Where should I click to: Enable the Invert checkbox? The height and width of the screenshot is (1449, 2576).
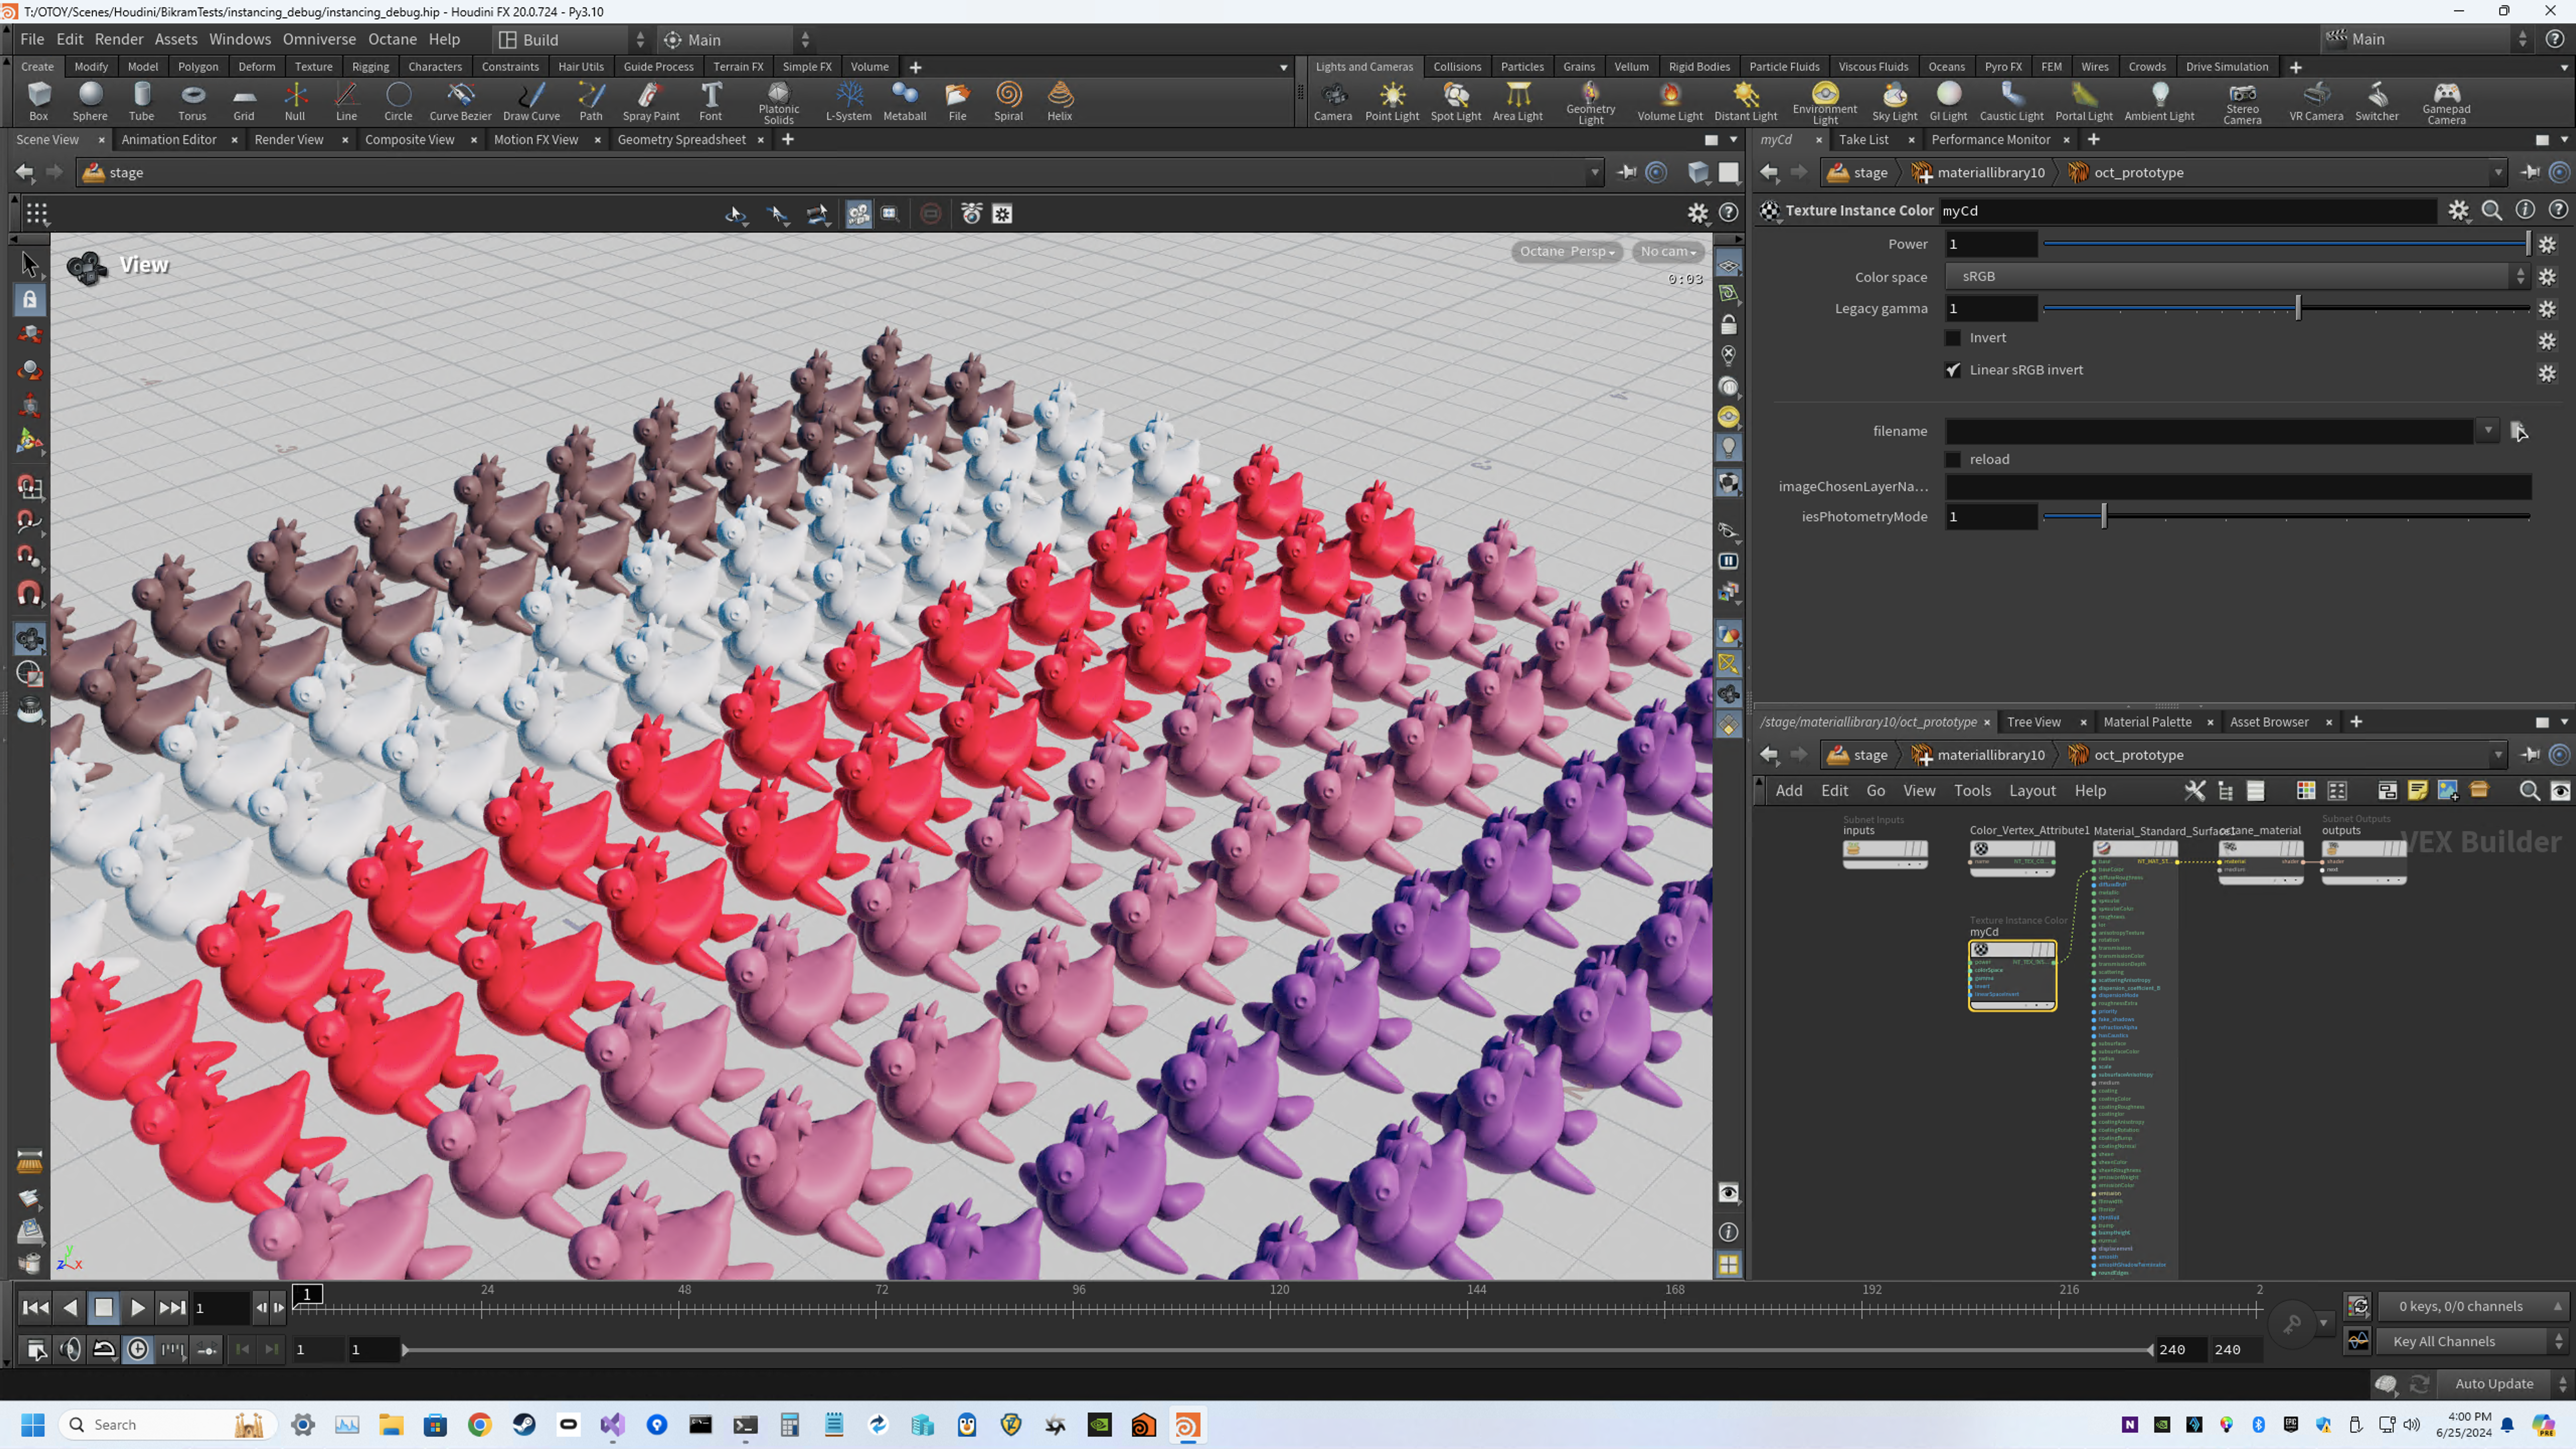1953,338
